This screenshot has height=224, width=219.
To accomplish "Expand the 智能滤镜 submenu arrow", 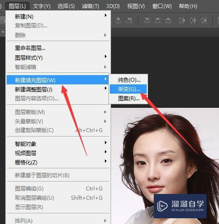I will 105,67.
